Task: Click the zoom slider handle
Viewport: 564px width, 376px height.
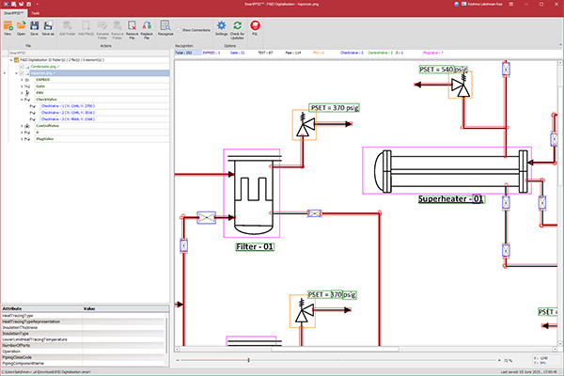Action: pyautogui.click(x=248, y=360)
